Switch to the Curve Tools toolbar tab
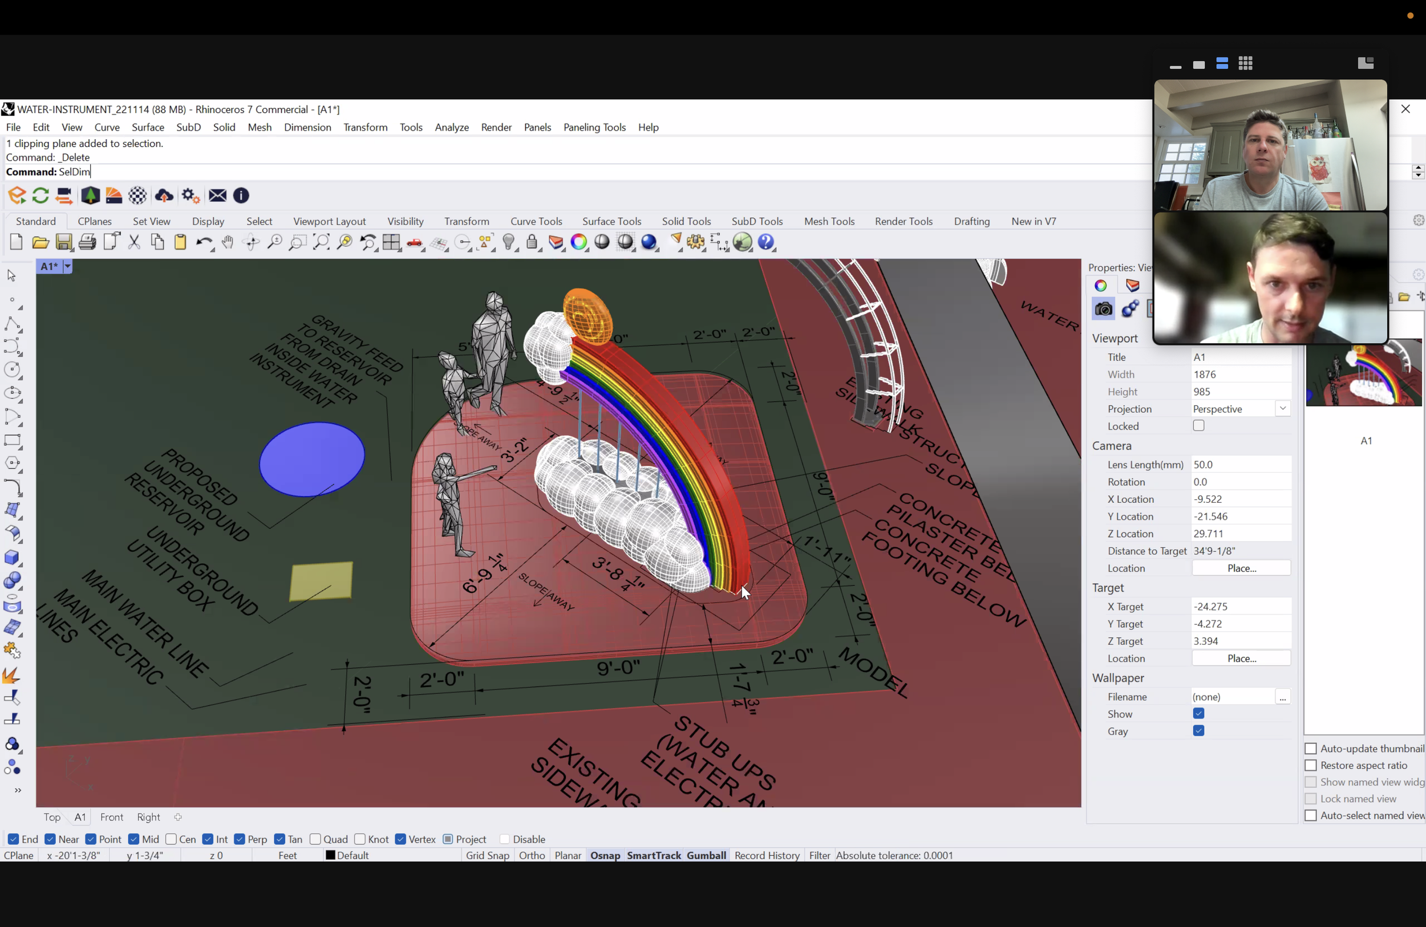 [536, 221]
